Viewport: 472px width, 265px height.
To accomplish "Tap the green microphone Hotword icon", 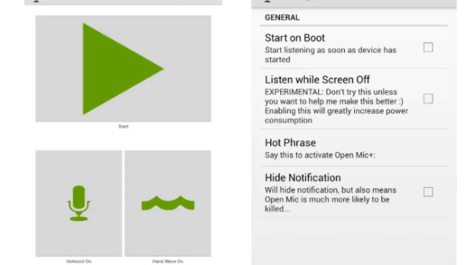I will click(79, 203).
